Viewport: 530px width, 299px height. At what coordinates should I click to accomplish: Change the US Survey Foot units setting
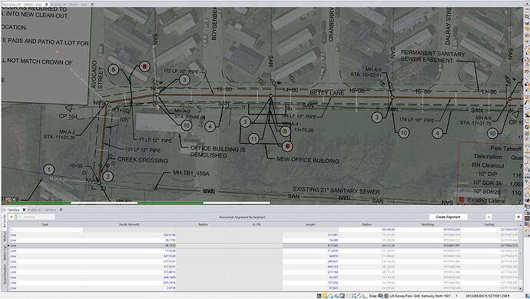tap(400, 296)
